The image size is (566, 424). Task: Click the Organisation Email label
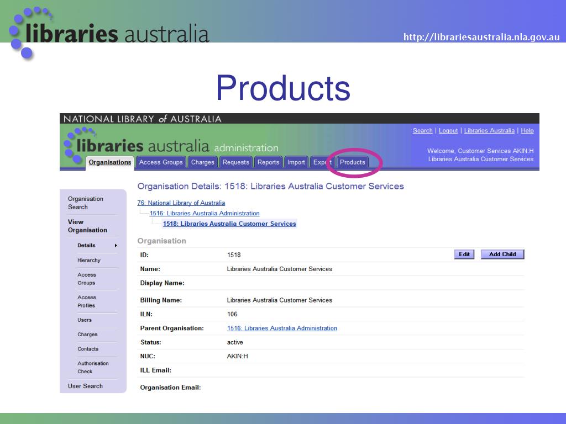[x=170, y=388]
